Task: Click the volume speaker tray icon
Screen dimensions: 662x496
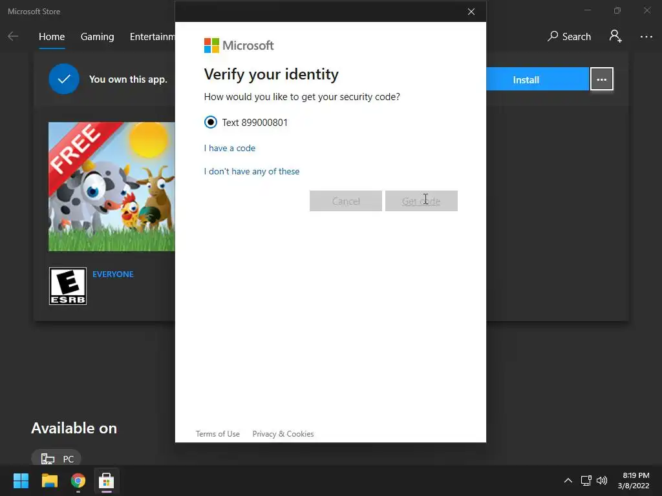Action: (602, 480)
